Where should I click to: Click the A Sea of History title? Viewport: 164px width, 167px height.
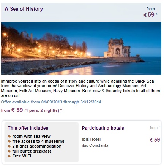(24, 9)
